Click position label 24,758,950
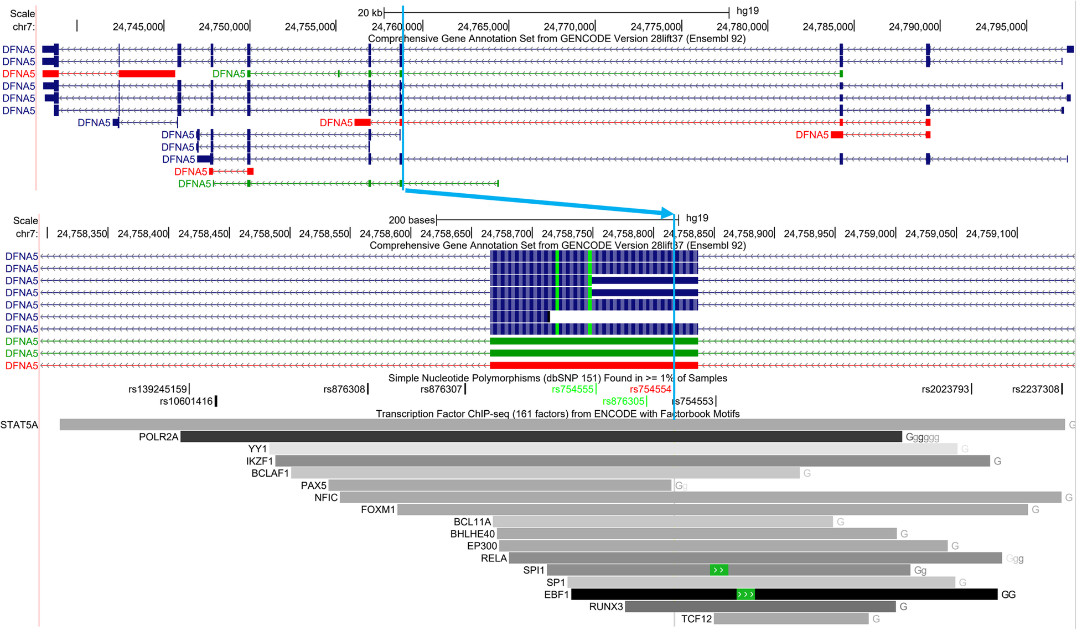This screenshot has height=630, width=1077. 809,234
